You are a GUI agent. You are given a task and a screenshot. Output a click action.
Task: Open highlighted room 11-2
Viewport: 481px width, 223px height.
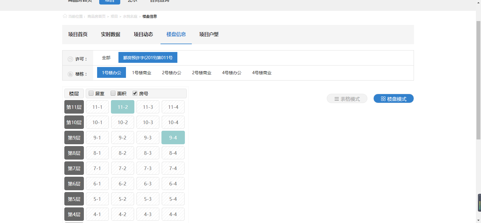click(x=123, y=107)
